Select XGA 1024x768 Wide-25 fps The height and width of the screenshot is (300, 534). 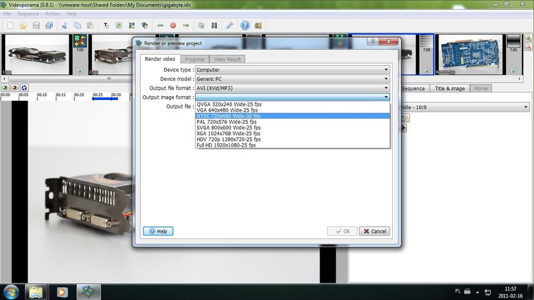pyautogui.click(x=293, y=133)
